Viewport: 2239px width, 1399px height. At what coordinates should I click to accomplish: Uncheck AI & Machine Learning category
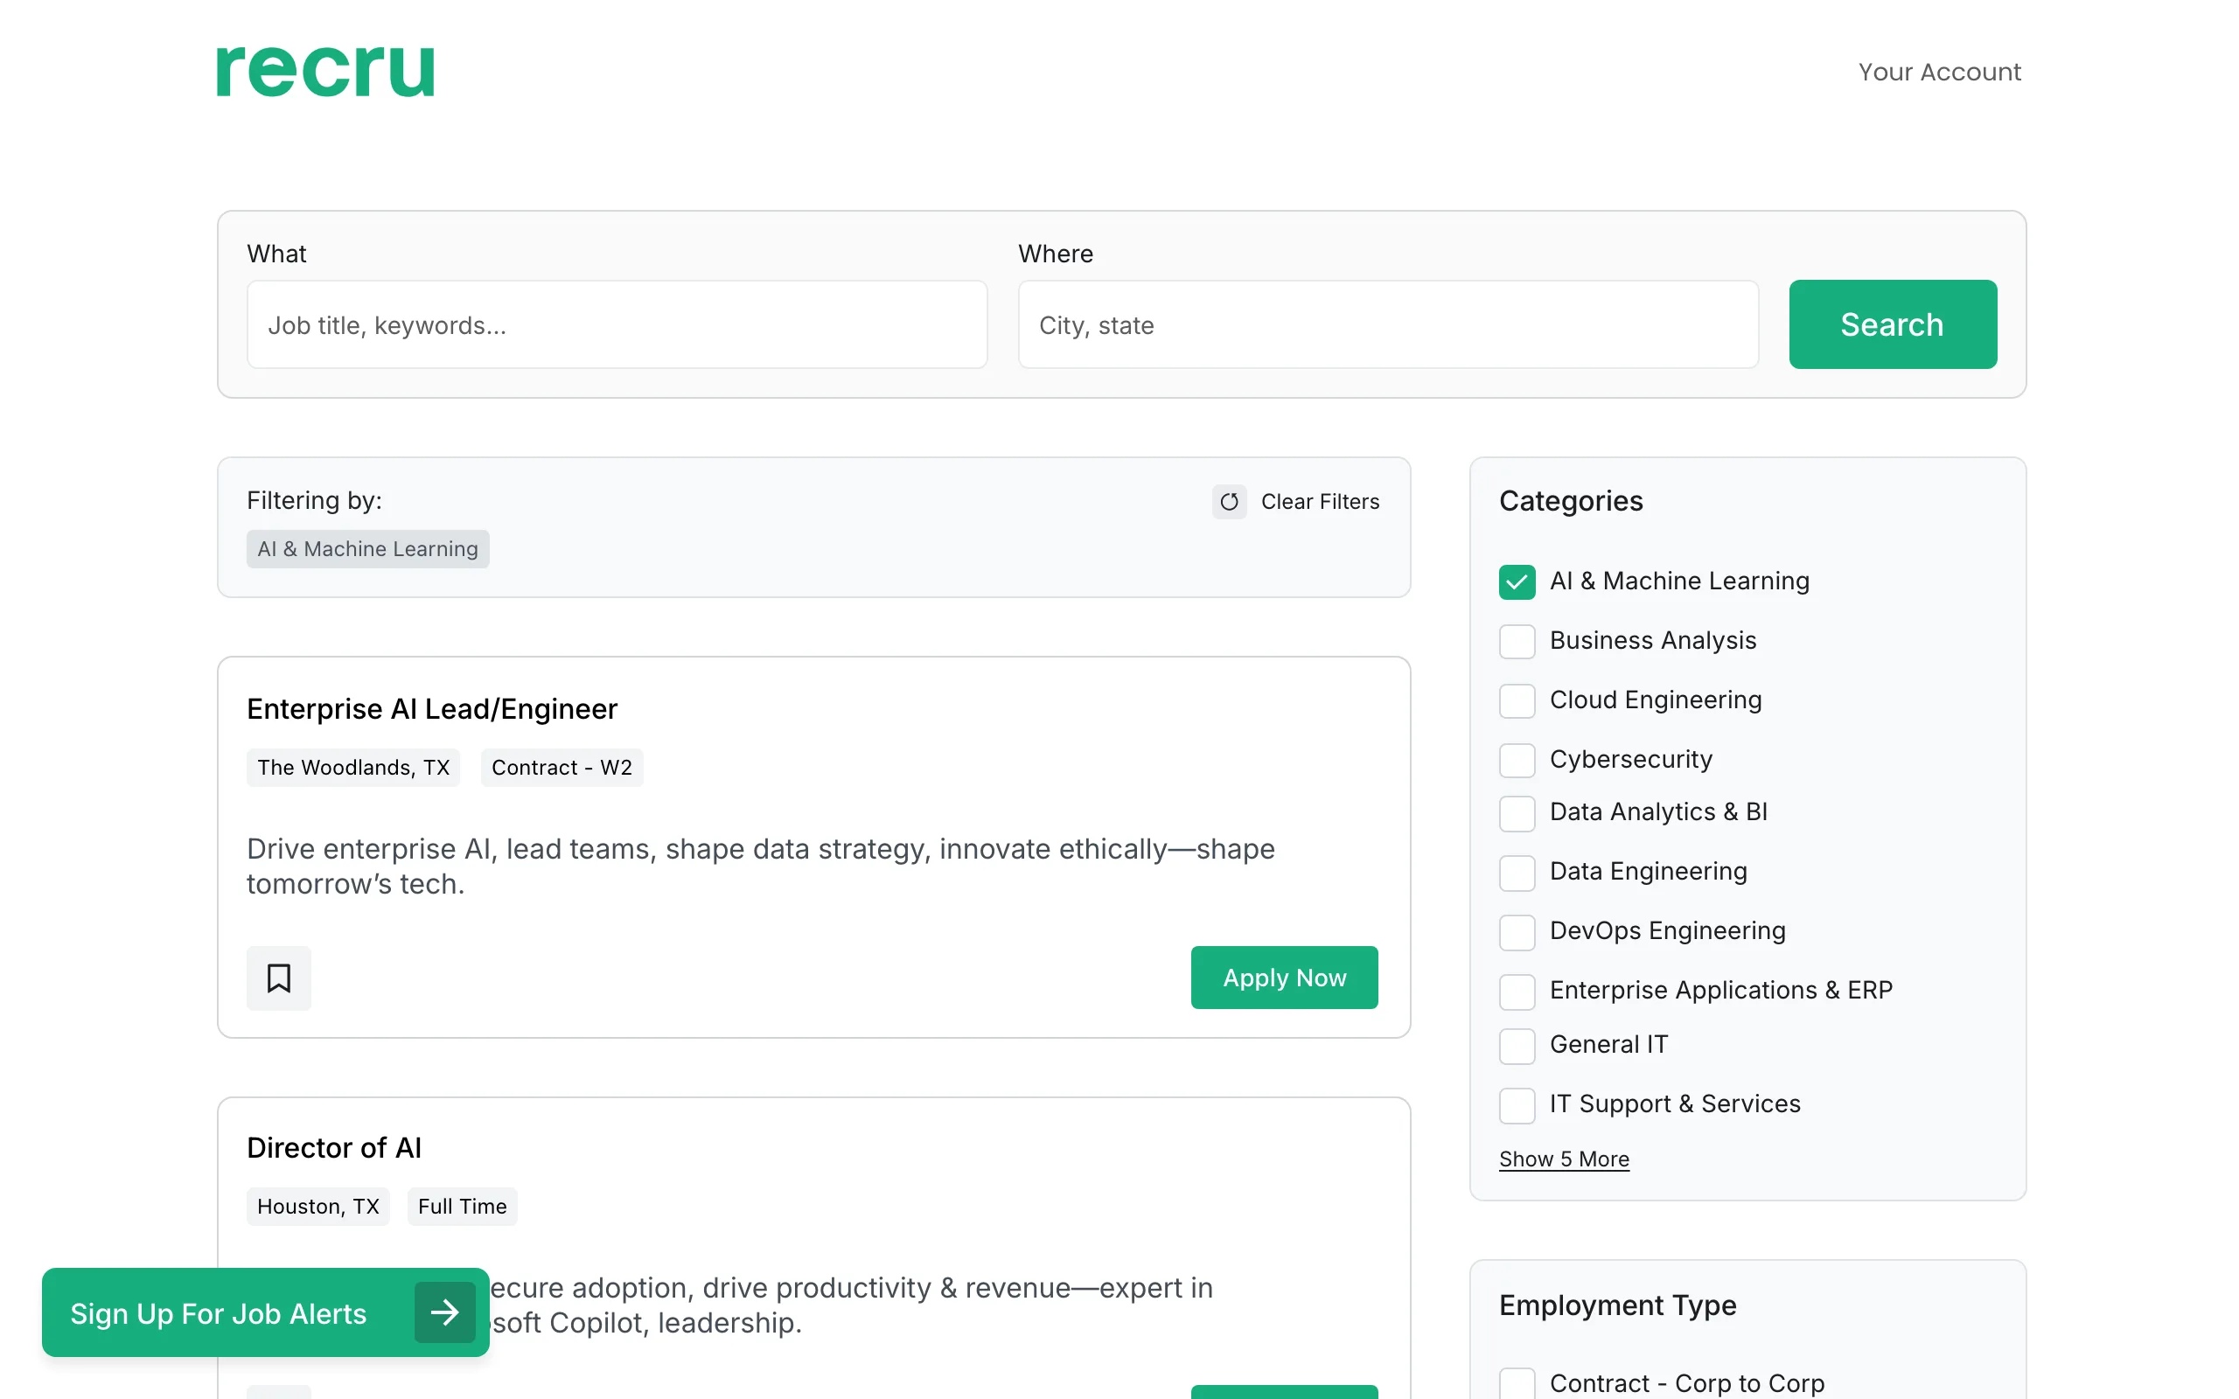coord(1517,582)
